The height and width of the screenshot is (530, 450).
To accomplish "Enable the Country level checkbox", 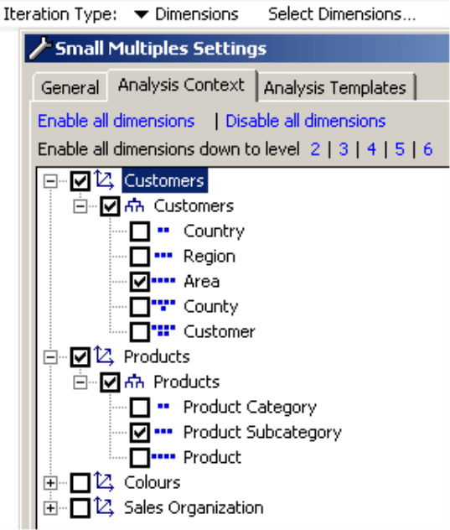I will [140, 231].
